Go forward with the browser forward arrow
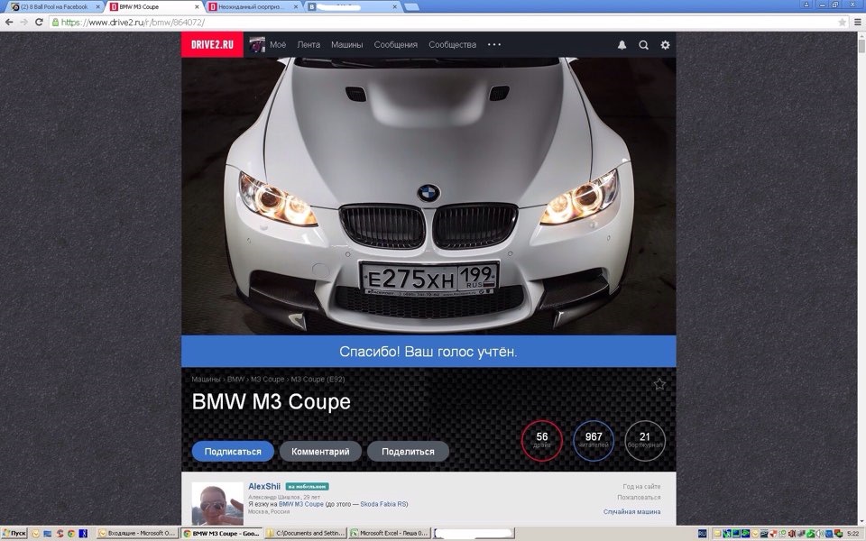Screen dimensions: 866x541 [x=23, y=22]
